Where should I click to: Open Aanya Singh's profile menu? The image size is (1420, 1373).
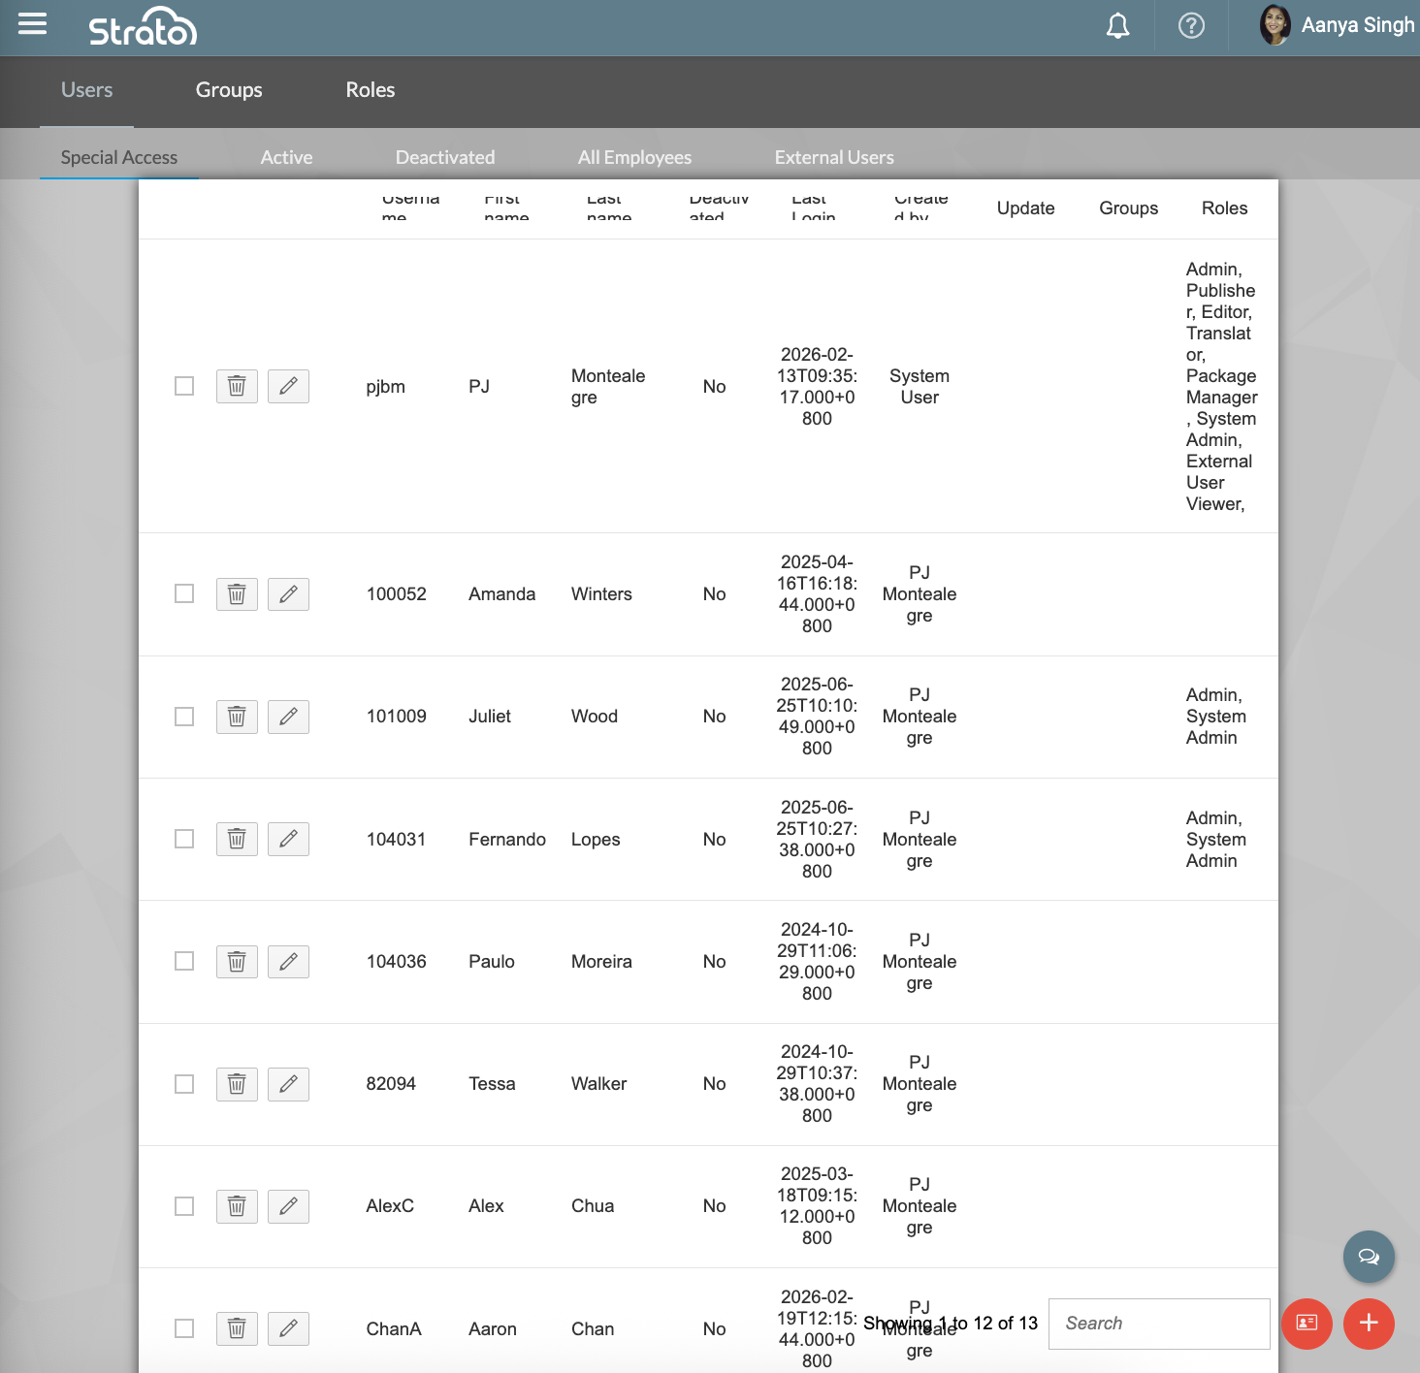coord(1337,26)
